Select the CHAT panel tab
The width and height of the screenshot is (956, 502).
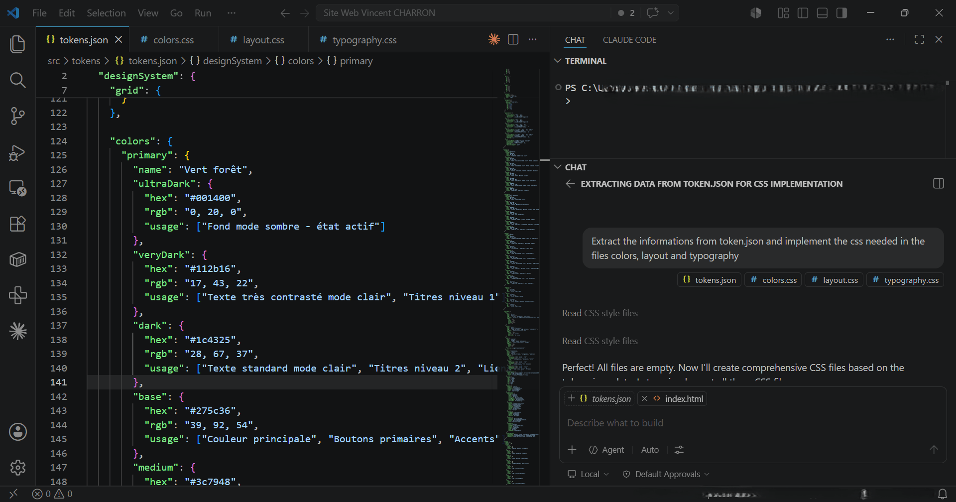point(575,40)
